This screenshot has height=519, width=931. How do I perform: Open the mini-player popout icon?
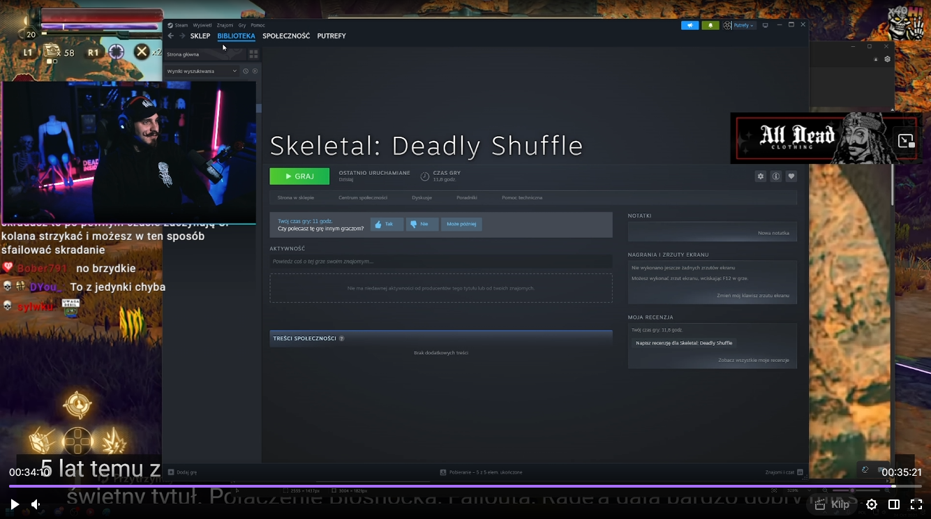(x=906, y=141)
